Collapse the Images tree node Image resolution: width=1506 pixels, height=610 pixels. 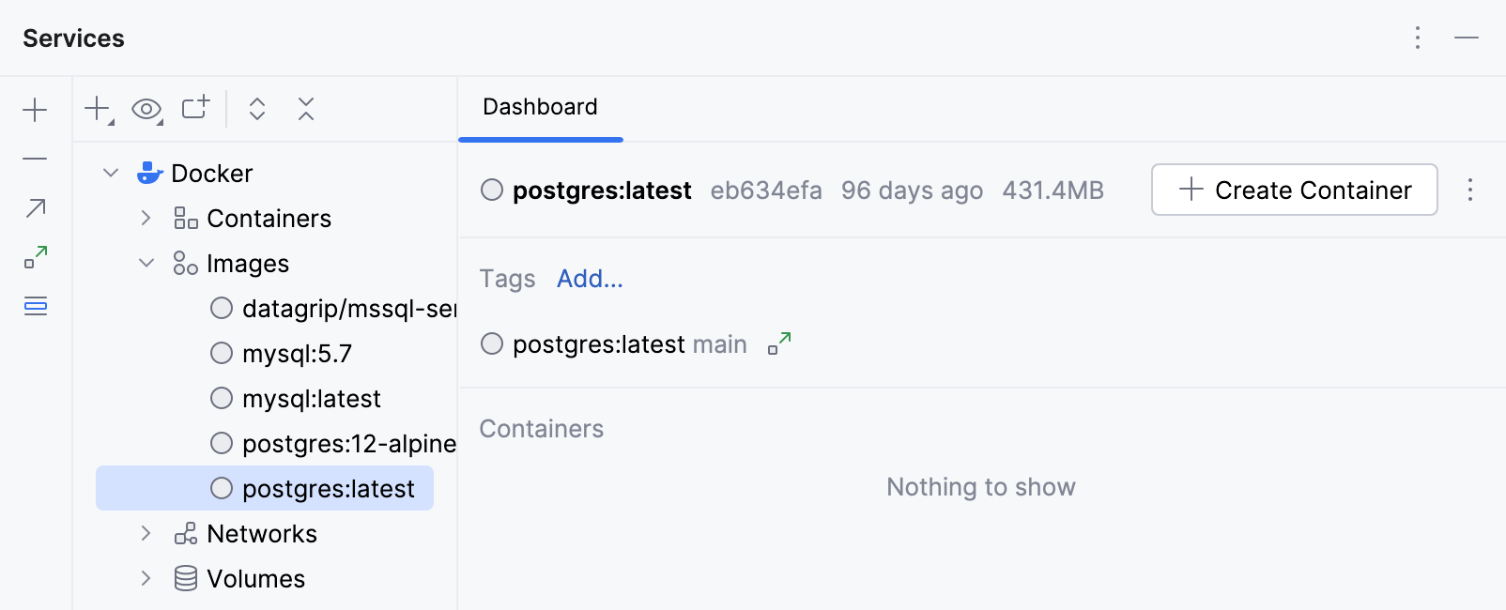tap(146, 263)
